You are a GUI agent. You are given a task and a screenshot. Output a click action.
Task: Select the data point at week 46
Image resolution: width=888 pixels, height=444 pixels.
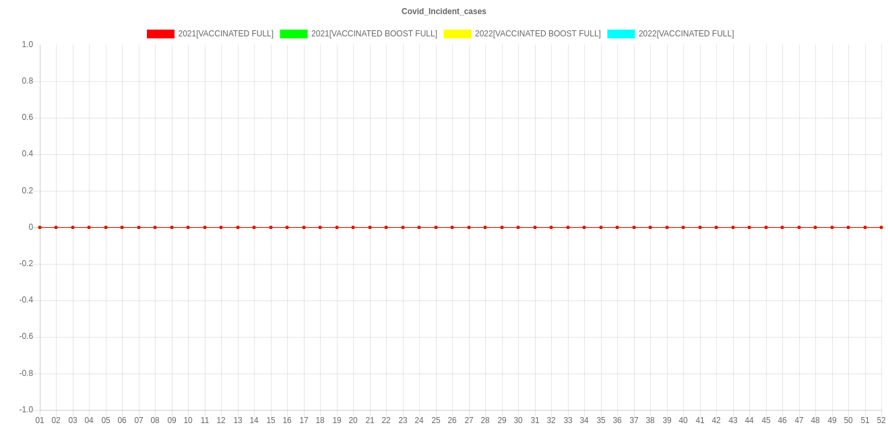782,227
